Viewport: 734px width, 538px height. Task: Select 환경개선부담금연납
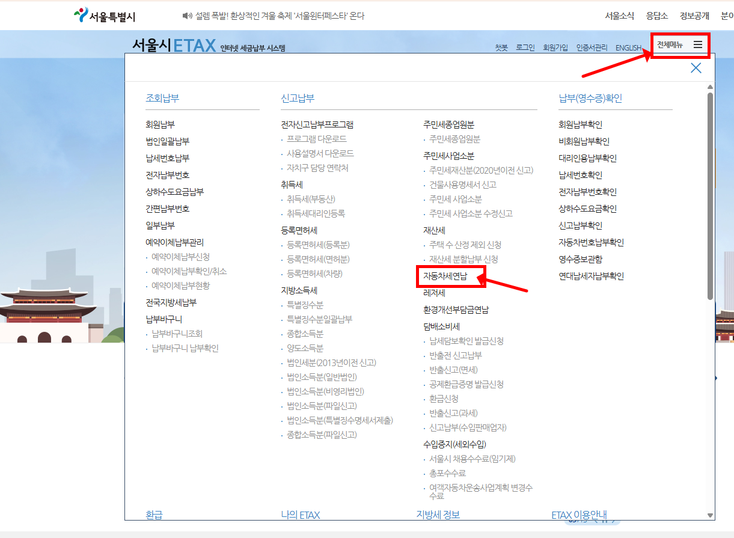pyautogui.click(x=456, y=310)
